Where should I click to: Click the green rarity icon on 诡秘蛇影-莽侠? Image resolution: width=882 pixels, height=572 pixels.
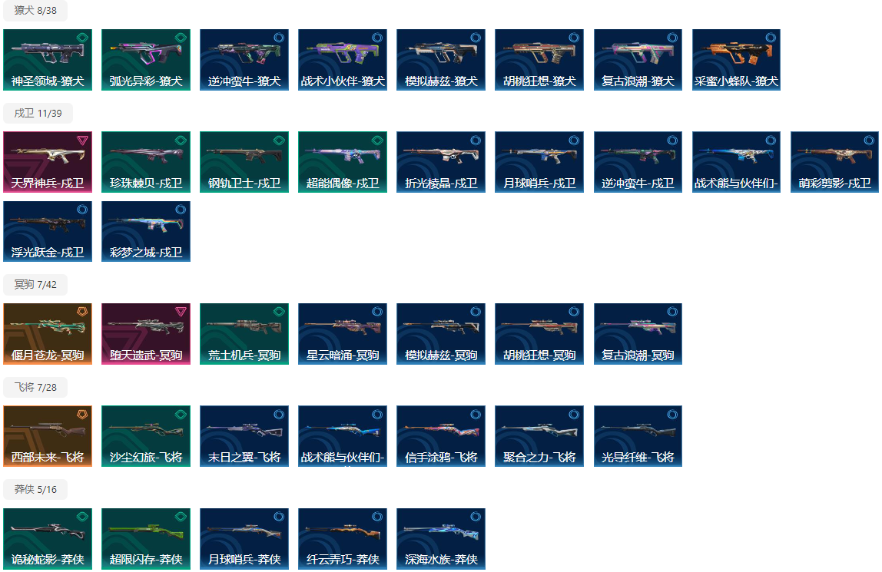(82, 517)
